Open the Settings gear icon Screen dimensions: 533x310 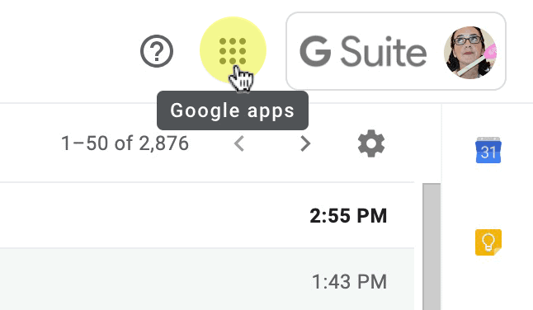coord(371,143)
